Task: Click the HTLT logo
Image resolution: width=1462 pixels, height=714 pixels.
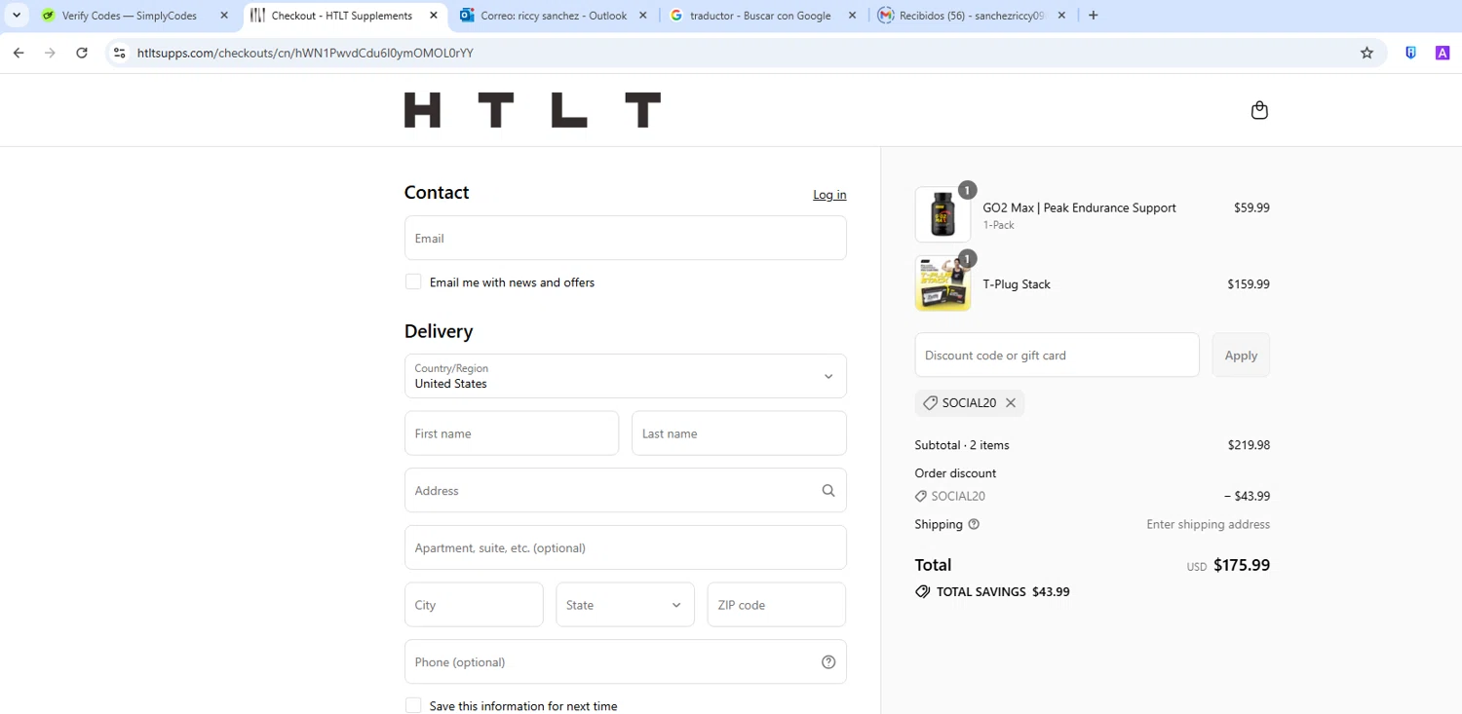Action: [532, 110]
